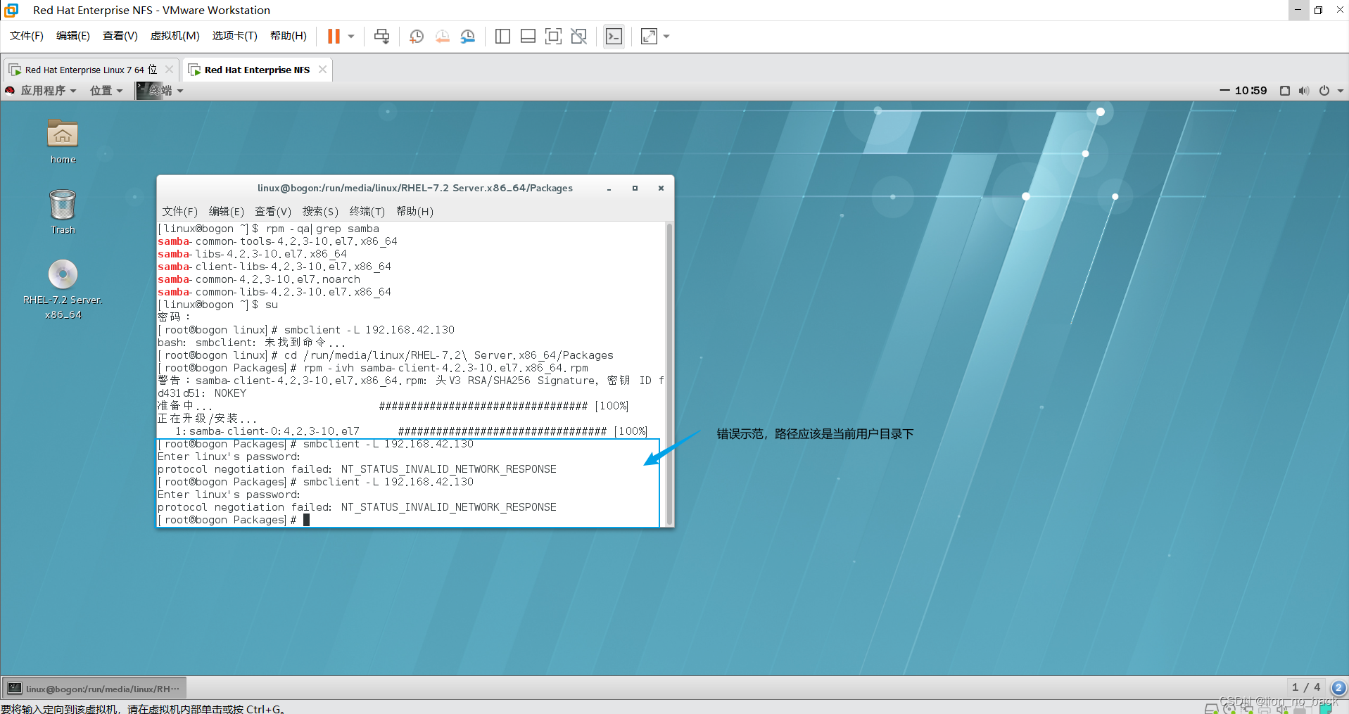Open the snapshot manager

point(468,36)
